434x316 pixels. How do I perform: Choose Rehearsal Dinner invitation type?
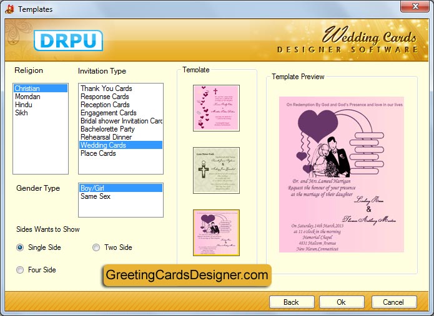[121, 137]
